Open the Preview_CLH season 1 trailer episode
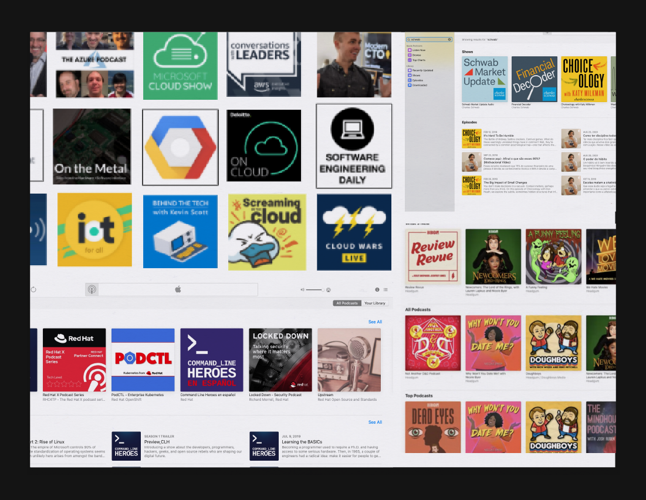 (x=178, y=446)
